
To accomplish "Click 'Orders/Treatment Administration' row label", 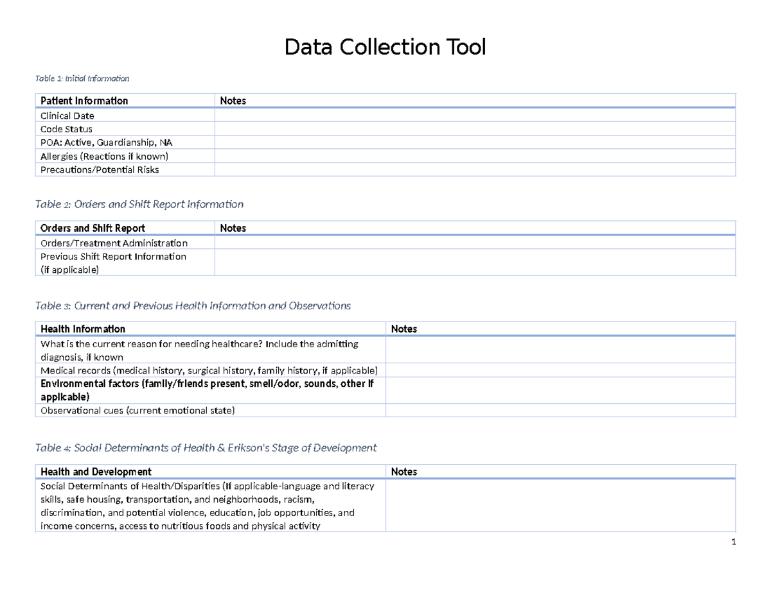I will pos(114,243).
